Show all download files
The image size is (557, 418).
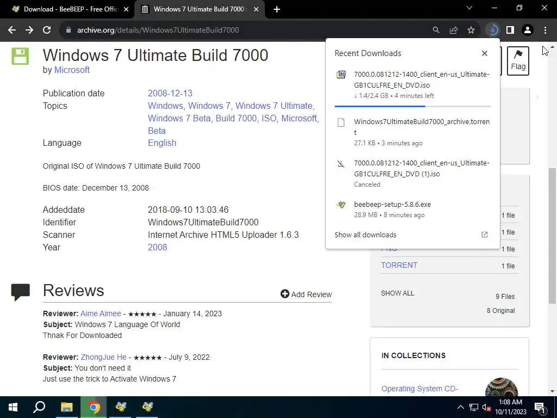[398, 293]
